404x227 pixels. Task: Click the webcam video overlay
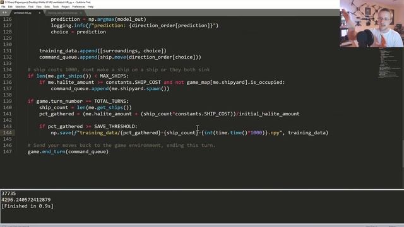372,24
